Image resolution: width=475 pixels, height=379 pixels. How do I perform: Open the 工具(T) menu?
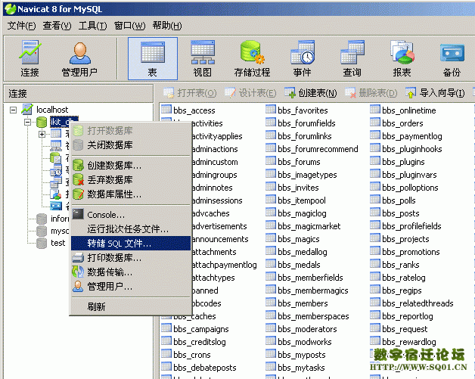[x=93, y=26]
